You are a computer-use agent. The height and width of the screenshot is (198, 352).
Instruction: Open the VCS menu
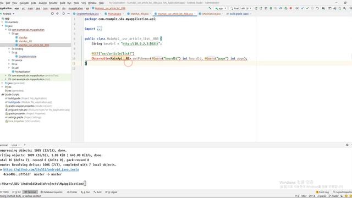(84, 3)
